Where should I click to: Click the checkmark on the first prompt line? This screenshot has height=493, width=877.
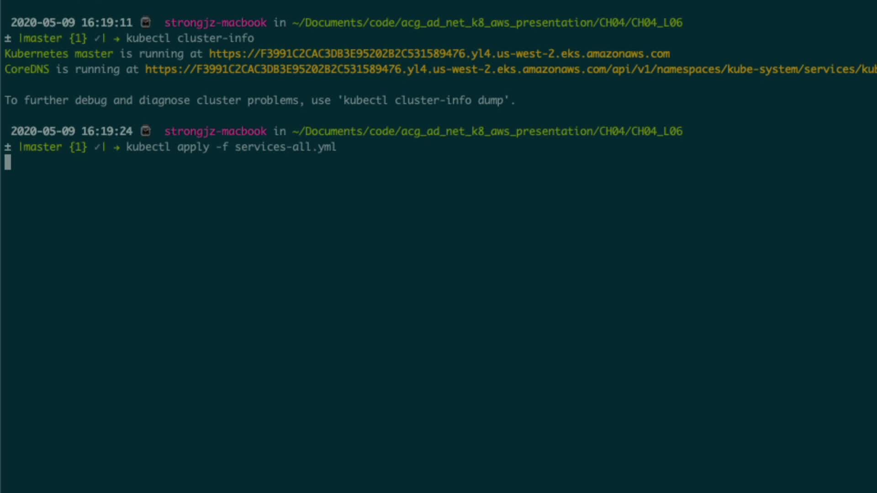pos(97,38)
